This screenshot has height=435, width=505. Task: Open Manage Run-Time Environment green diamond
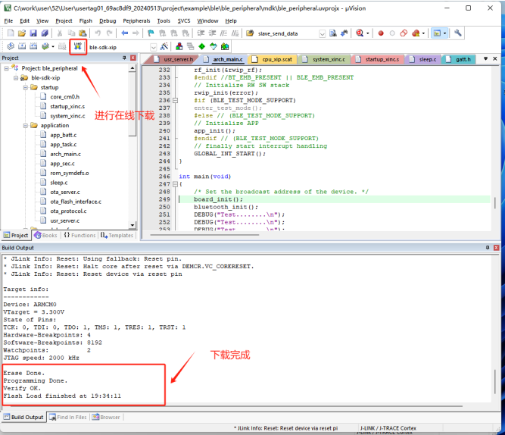click(201, 46)
